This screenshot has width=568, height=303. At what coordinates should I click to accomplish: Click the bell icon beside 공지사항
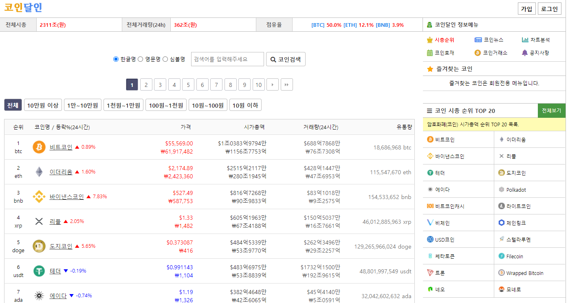(x=525, y=53)
